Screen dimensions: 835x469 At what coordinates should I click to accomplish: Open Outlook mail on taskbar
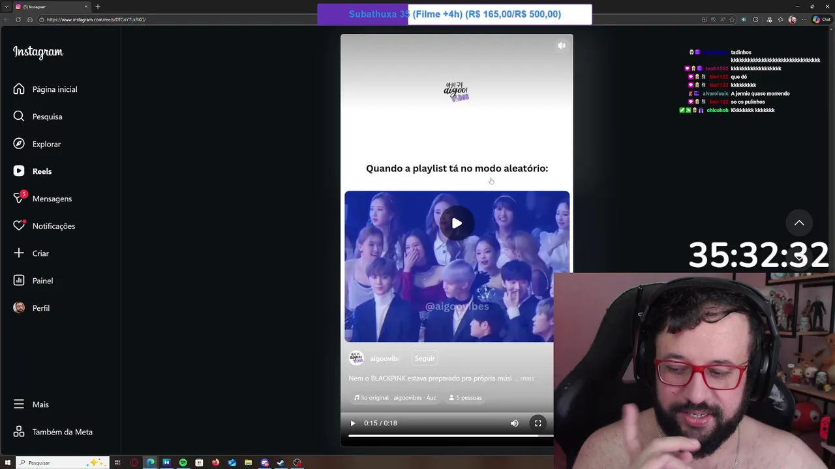(x=232, y=462)
